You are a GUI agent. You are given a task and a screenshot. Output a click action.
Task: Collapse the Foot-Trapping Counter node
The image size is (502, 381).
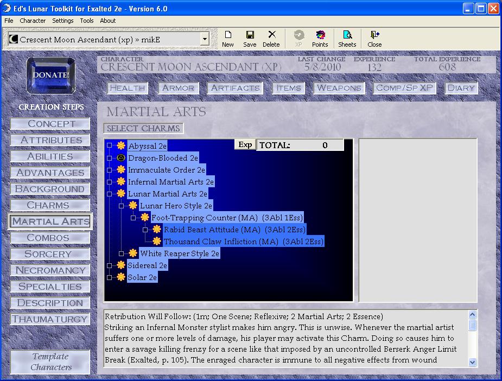[133, 218]
